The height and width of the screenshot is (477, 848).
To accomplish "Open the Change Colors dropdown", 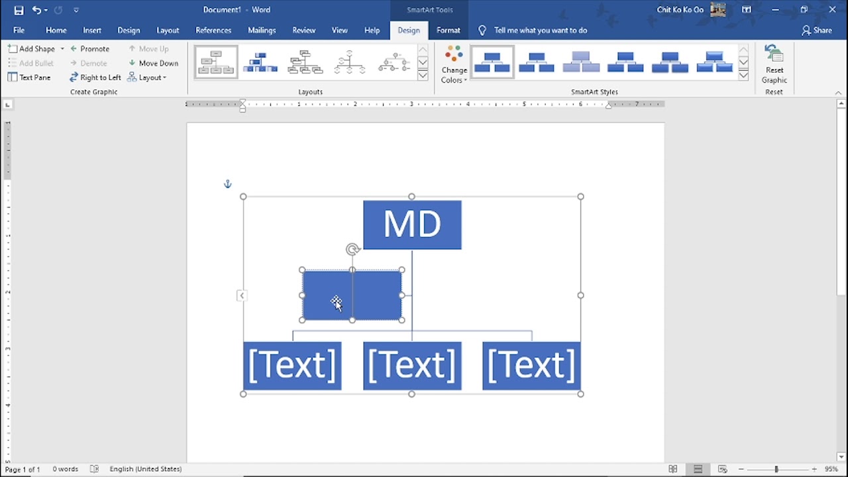I will pyautogui.click(x=454, y=65).
